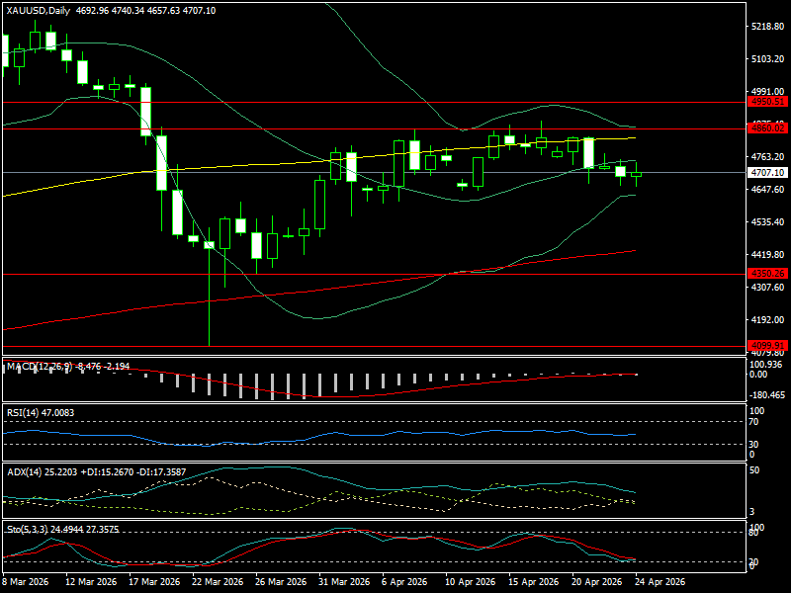Click the 8 Mar 2026 date marker
Screen dimensions: 791x593
(29, 583)
